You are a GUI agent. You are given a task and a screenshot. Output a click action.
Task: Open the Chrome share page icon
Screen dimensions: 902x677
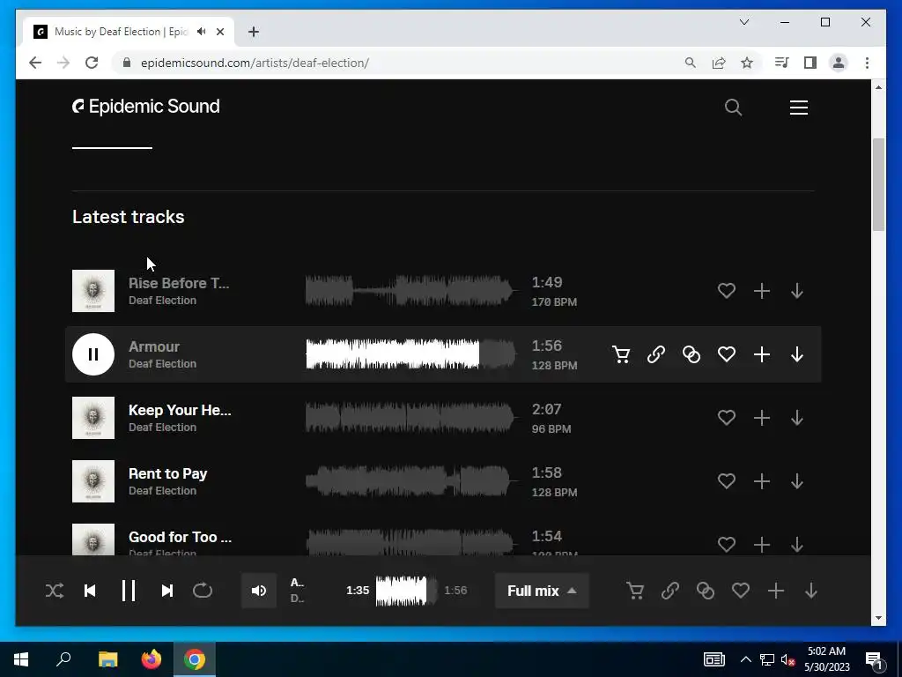pos(719,63)
